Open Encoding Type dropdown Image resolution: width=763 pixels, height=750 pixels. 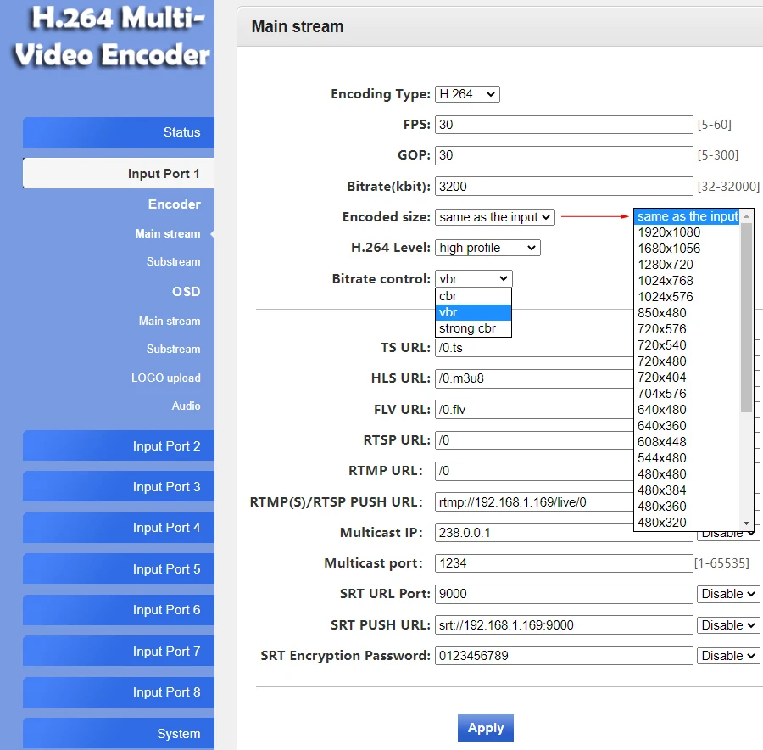(467, 94)
